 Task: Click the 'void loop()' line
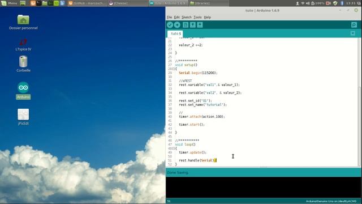coord(185,144)
